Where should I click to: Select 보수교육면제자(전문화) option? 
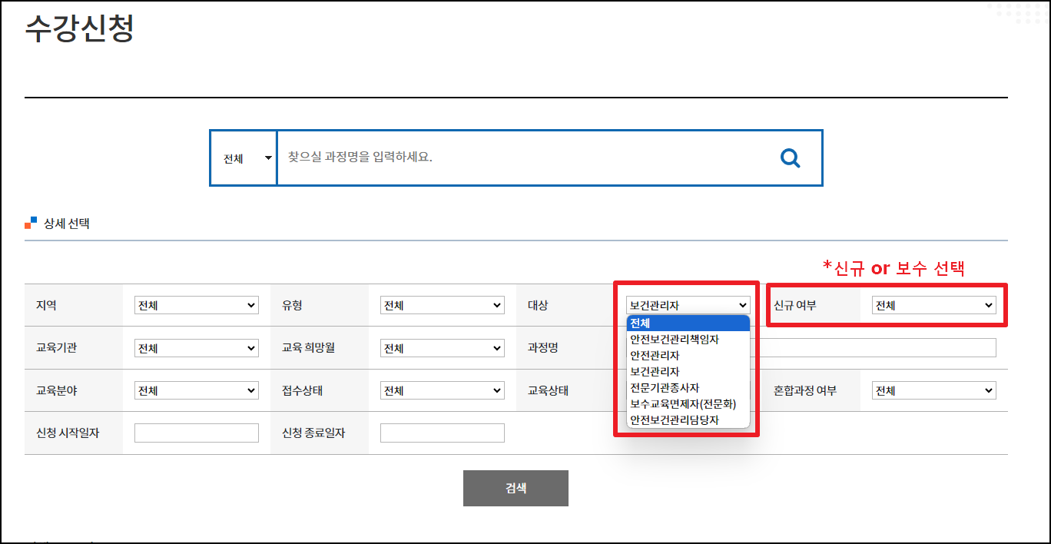tap(688, 404)
